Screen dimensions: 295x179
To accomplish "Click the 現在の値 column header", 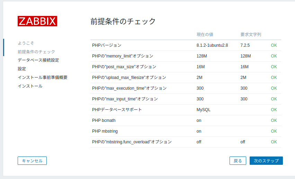I will tap(205, 35).
